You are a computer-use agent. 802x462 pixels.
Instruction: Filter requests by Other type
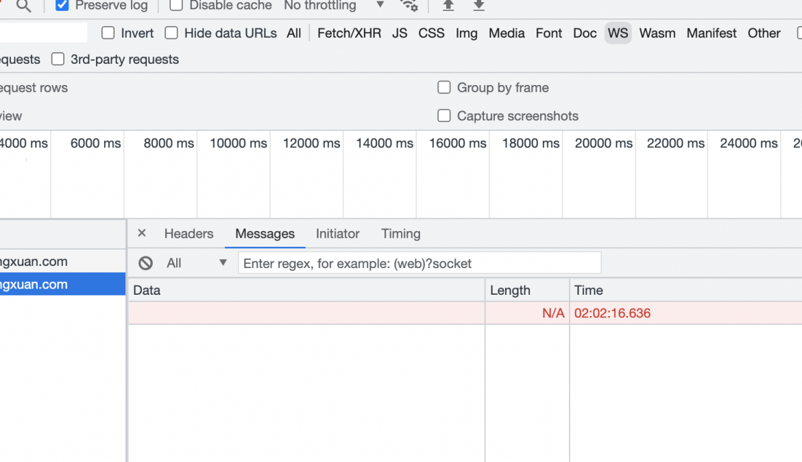tap(764, 34)
